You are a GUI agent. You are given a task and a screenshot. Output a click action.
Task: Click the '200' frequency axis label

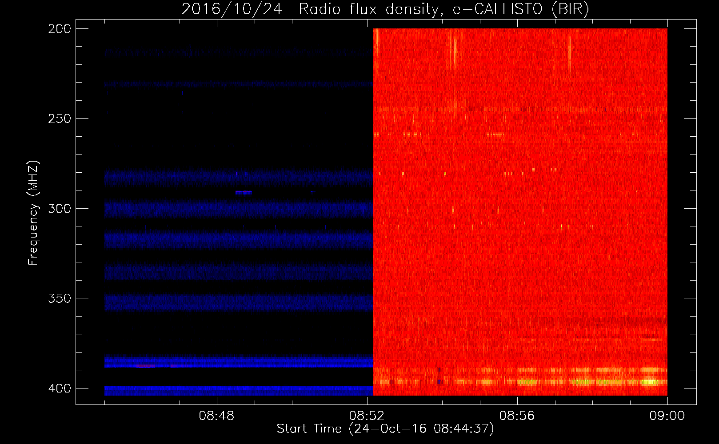[x=59, y=29]
